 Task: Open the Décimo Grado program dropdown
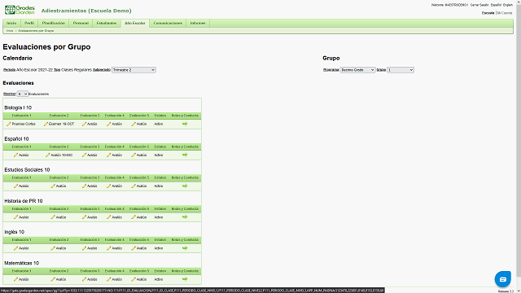pos(357,70)
